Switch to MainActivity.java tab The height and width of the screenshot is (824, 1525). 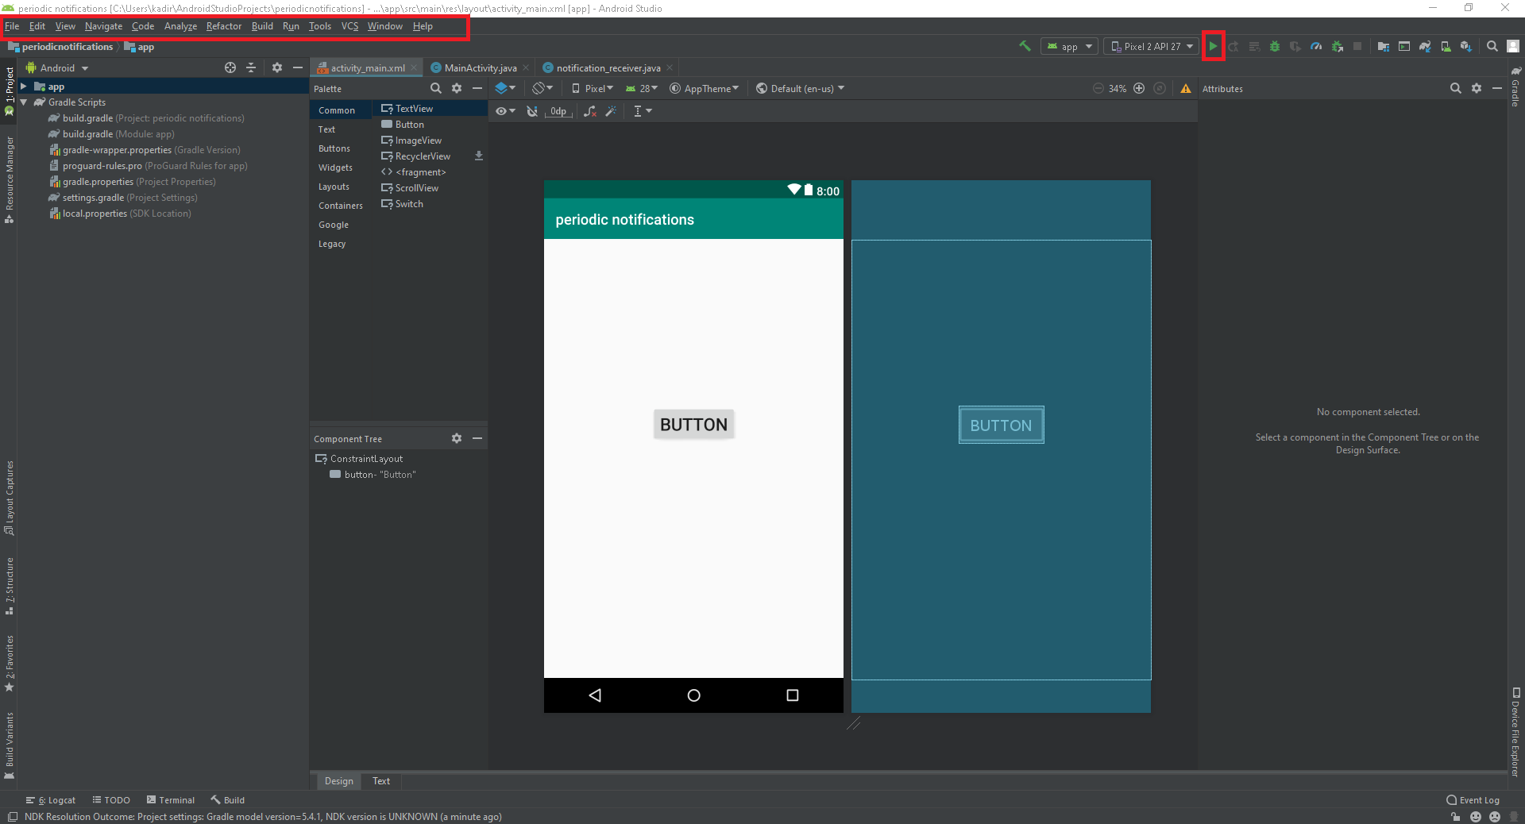(481, 67)
